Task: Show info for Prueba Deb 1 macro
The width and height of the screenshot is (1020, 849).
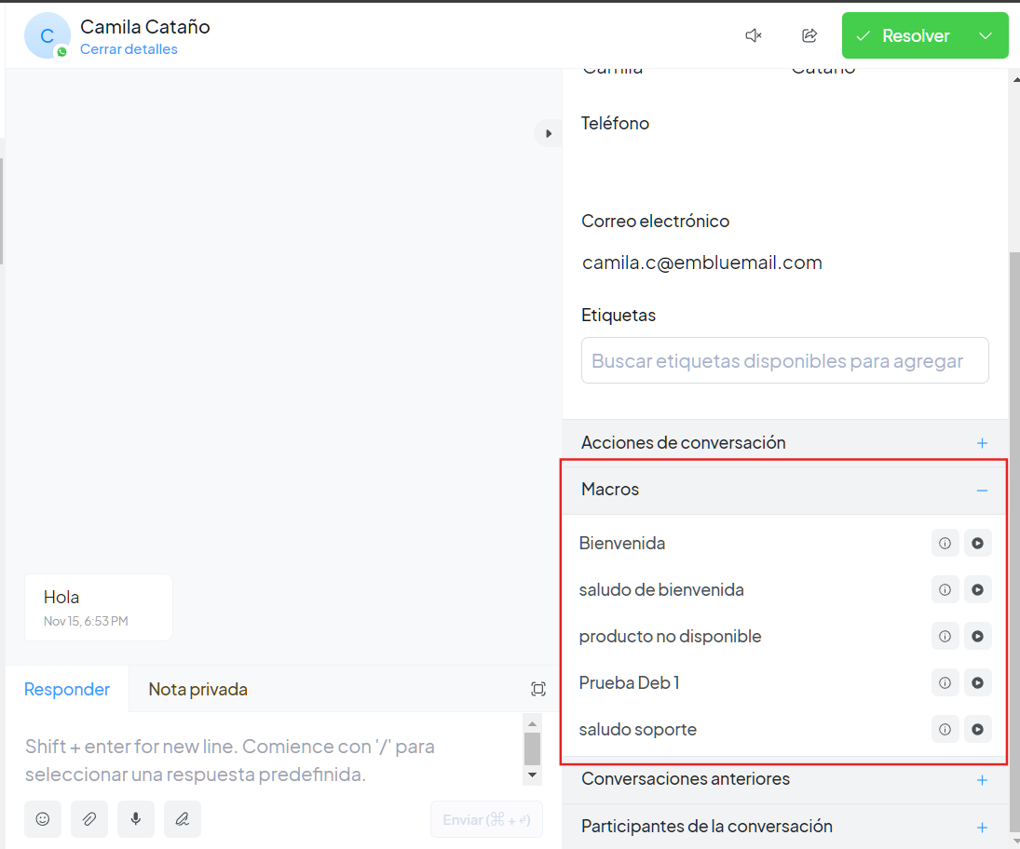Action: point(945,682)
